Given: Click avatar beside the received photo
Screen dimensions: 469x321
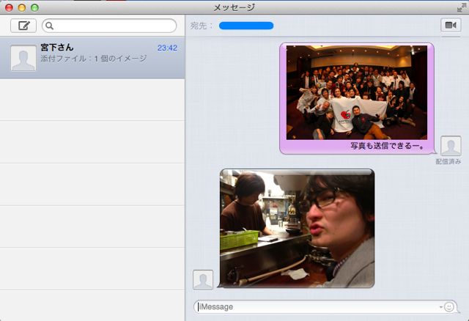Looking at the screenshot, I should pyautogui.click(x=203, y=280).
